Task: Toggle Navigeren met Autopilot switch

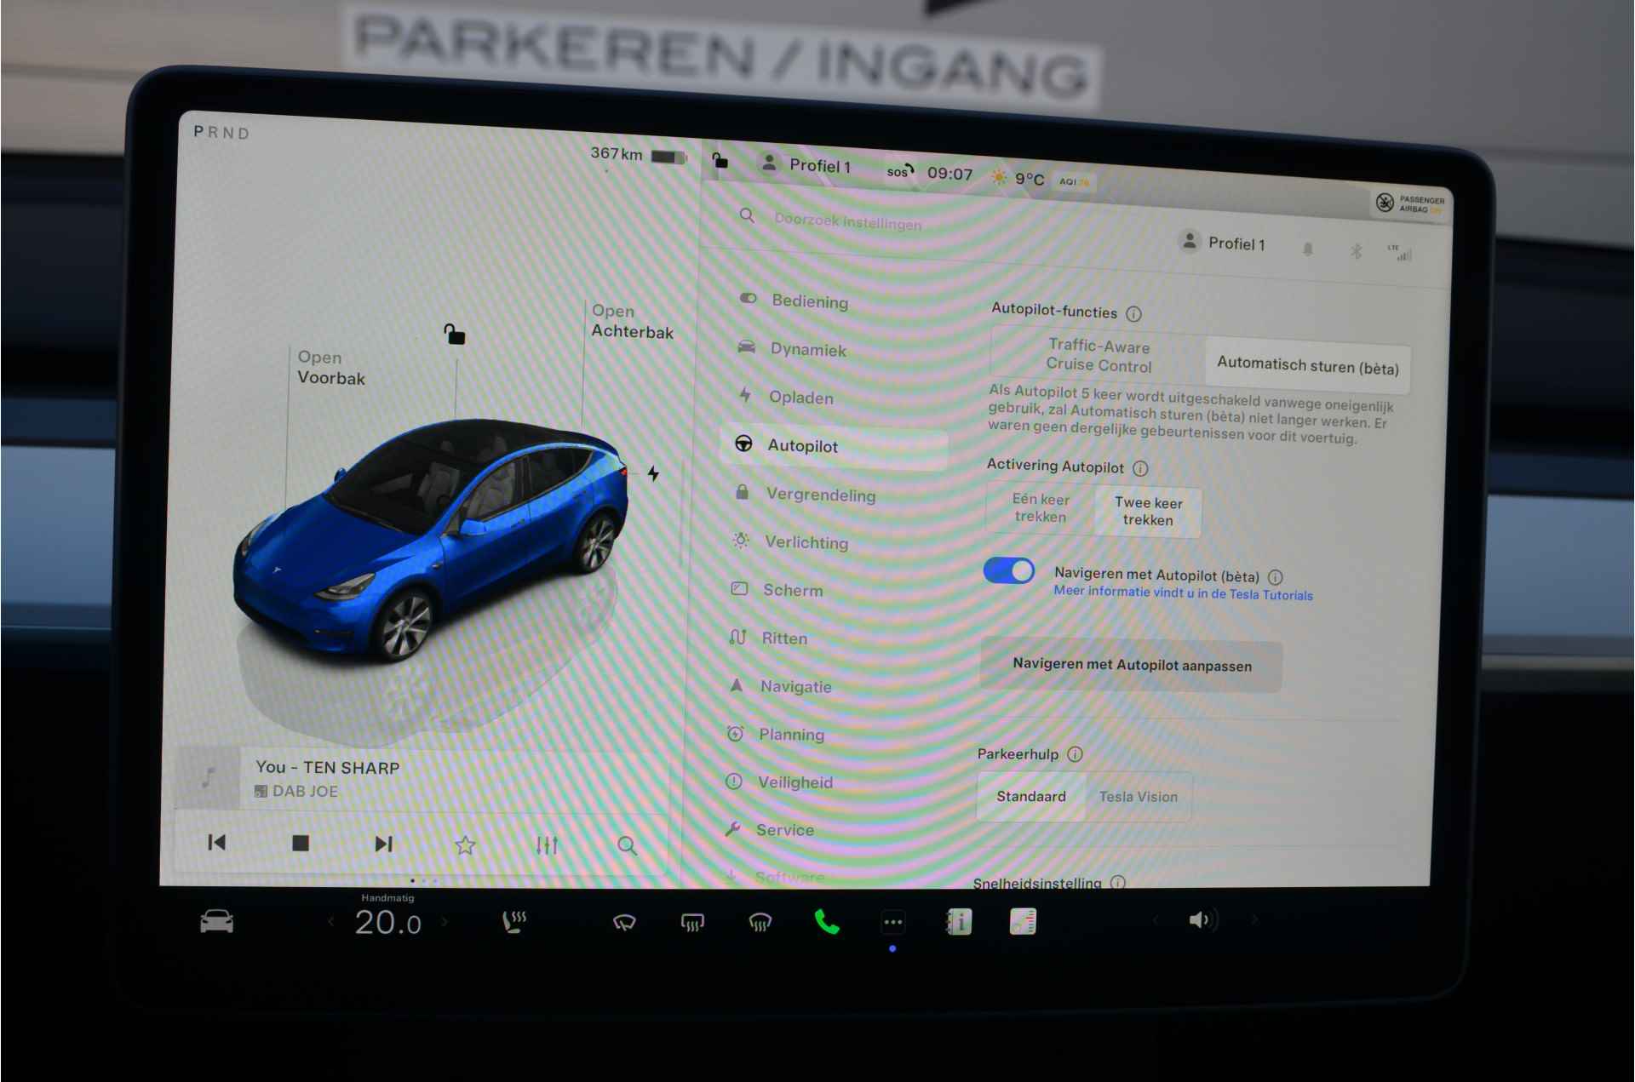Action: 1009,570
